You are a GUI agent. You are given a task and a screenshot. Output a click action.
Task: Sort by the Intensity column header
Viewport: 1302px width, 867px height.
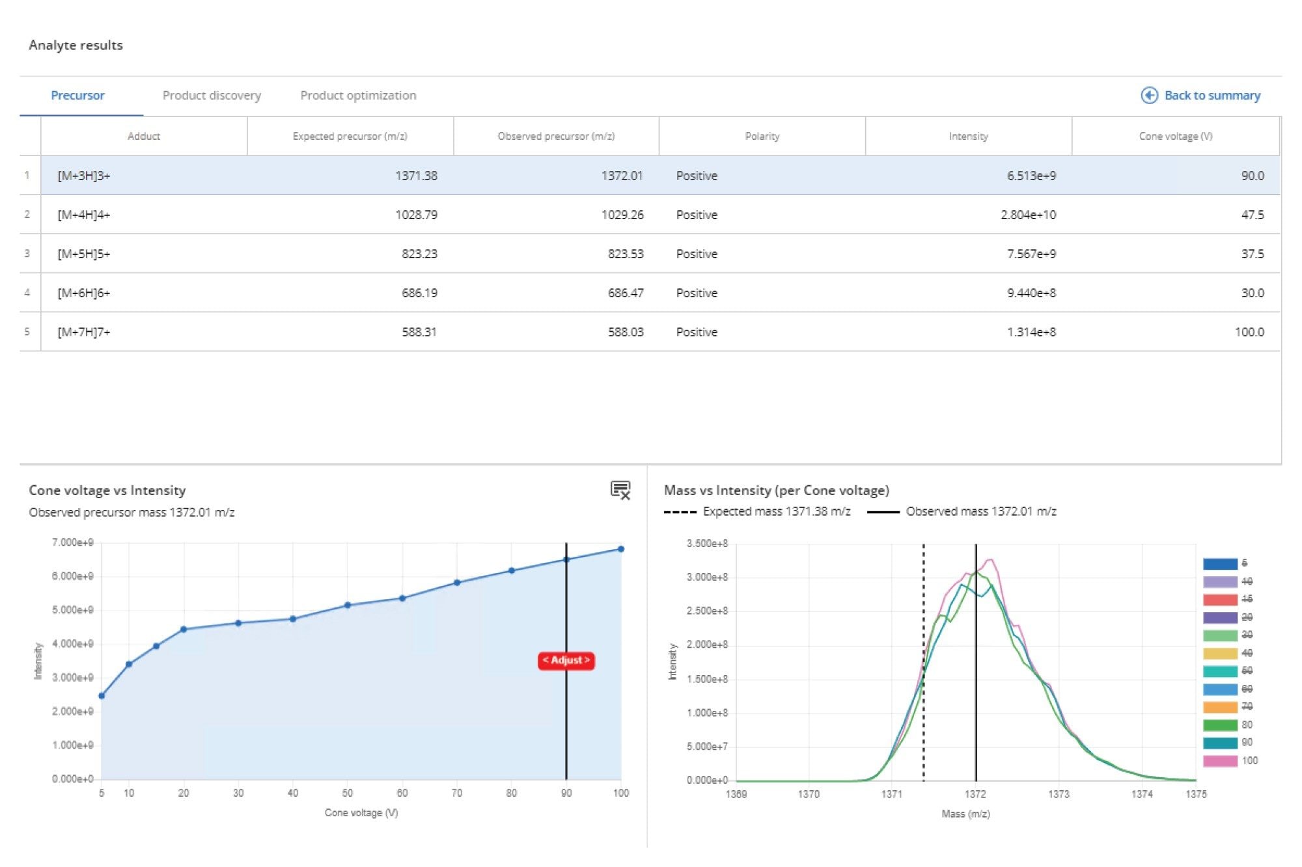tap(968, 136)
